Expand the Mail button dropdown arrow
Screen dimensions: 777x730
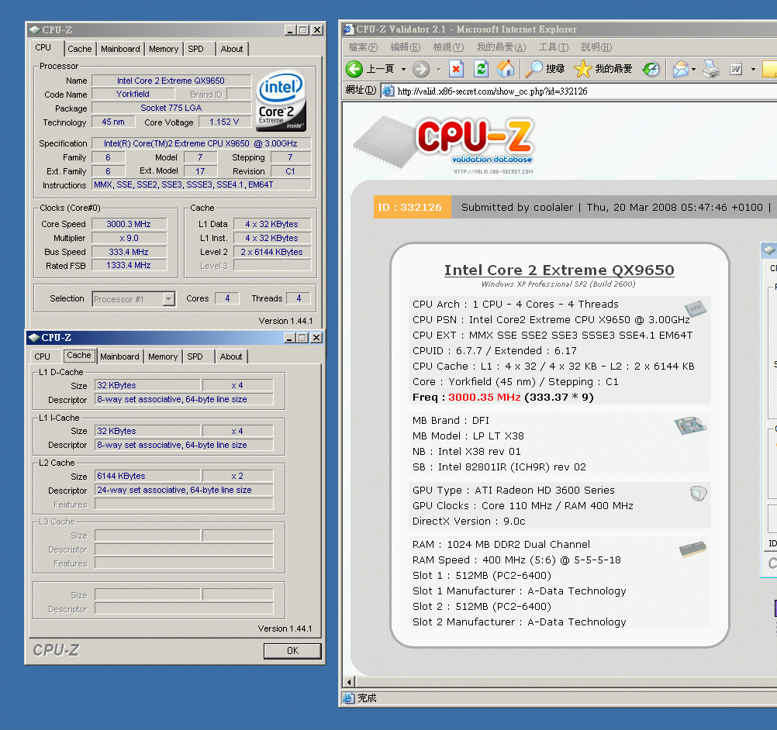tap(694, 69)
